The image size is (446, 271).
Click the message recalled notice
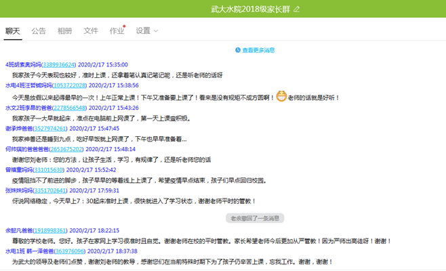coord(254,218)
